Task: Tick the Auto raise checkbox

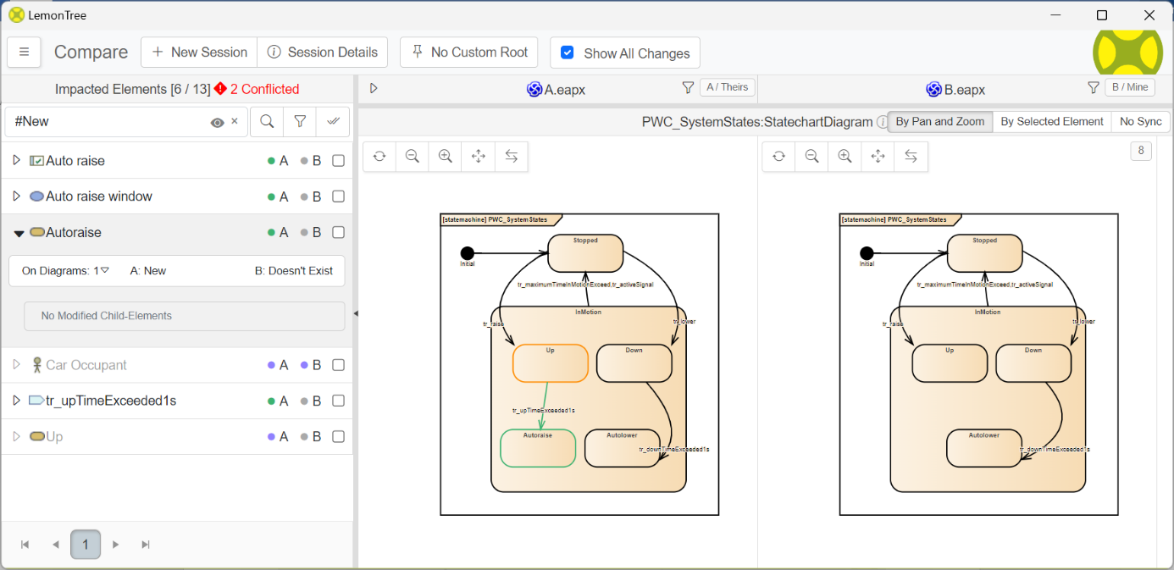Action: click(x=338, y=161)
